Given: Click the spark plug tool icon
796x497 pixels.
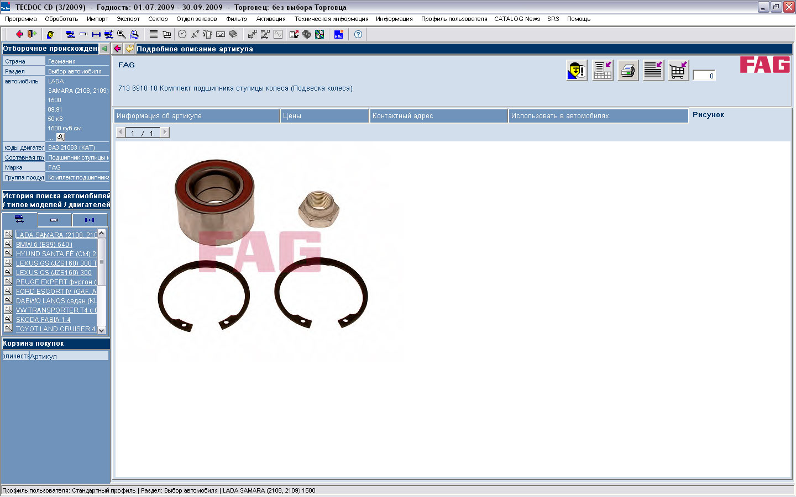Looking at the screenshot, I should (x=195, y=34).
